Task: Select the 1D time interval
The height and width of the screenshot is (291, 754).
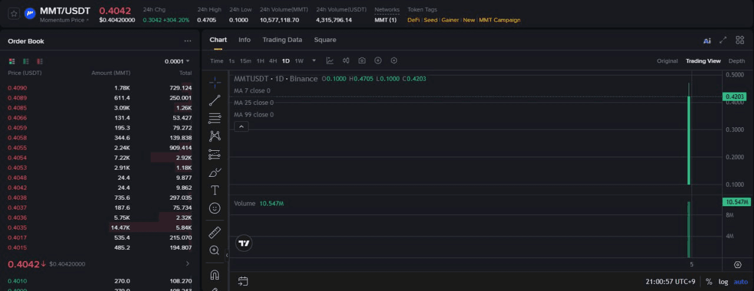Action: tap(286, 61)
